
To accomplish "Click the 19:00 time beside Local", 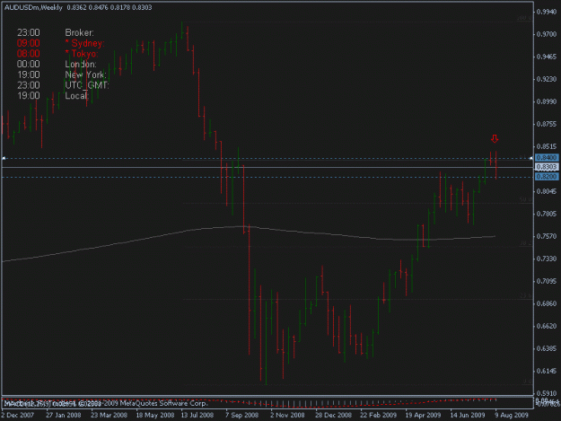I will [28, 95].
